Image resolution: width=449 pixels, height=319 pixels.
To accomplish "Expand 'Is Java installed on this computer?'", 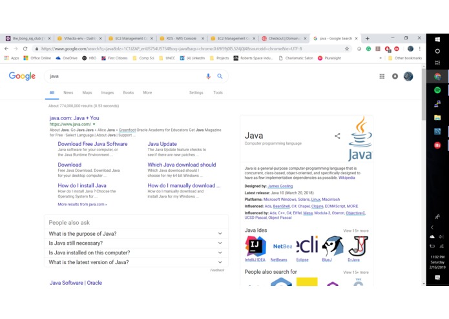I will 136,252.
